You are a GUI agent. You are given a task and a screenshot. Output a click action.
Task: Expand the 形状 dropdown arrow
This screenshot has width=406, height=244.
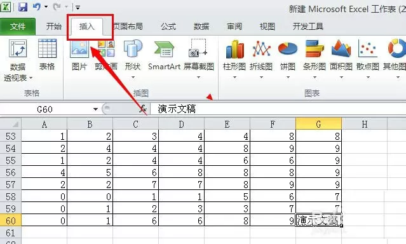(133, 77)
